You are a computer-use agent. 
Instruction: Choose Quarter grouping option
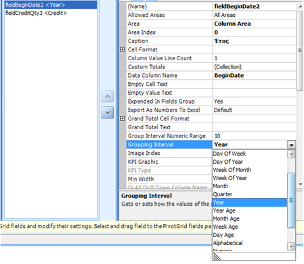(223, 194)
